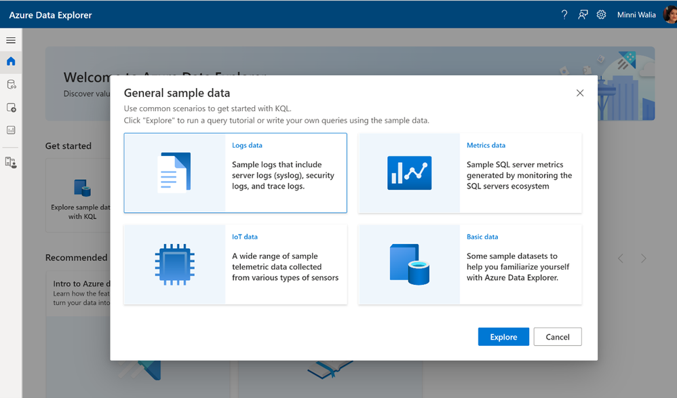Click the Metrics data title link
The height and width of the screenshot is (398, 677).
[x=486, y=146]
